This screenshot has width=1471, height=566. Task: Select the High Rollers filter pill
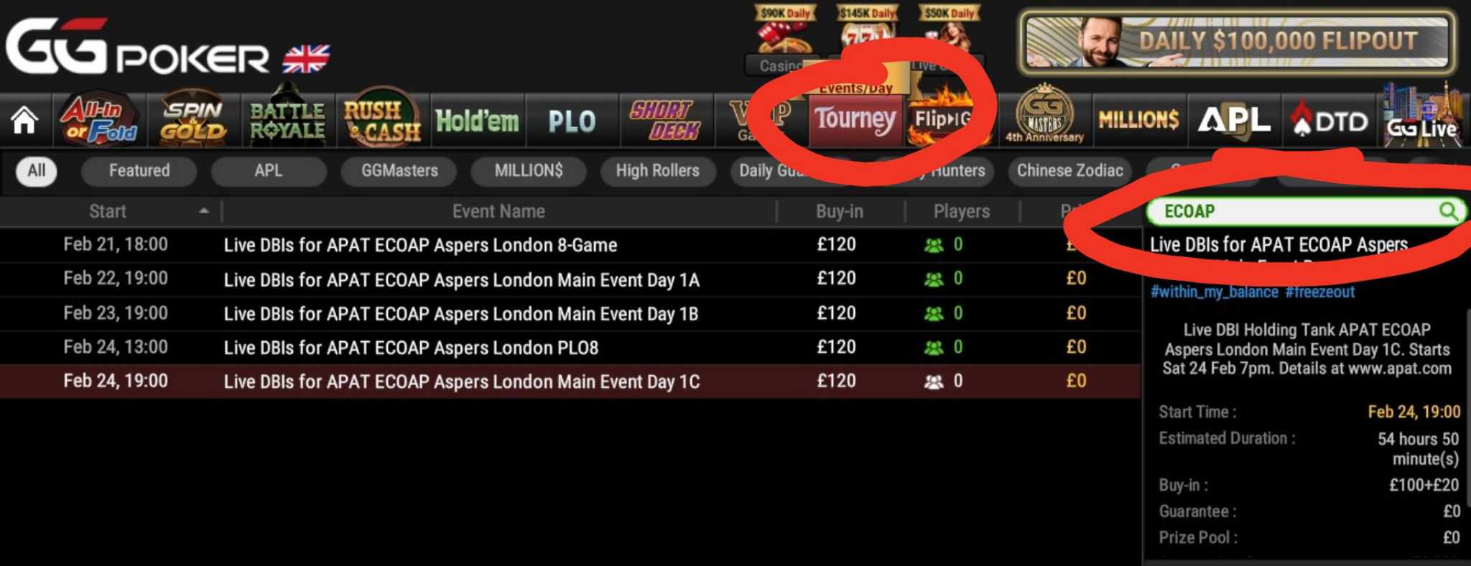coord(657,171)
